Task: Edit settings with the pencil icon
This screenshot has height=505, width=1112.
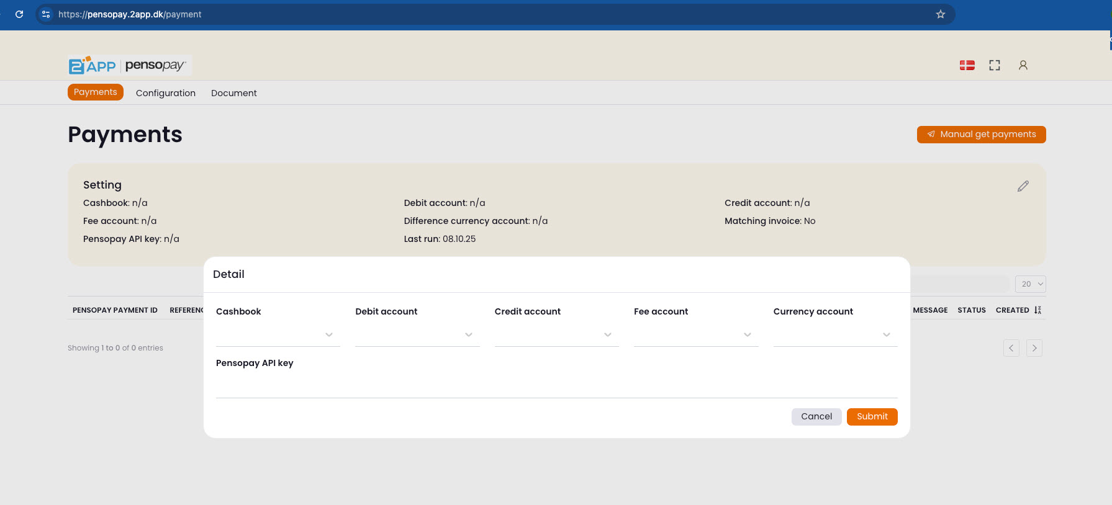Action: click(x=1023, y=186)
